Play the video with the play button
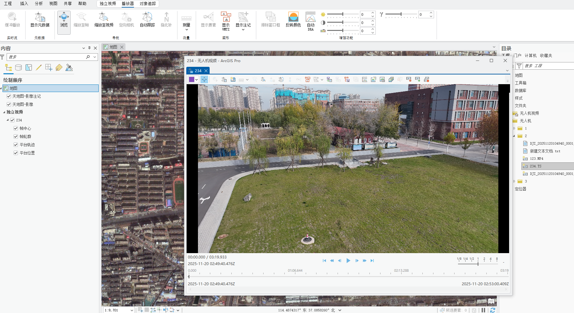574x313 pixels. [348, 261]
